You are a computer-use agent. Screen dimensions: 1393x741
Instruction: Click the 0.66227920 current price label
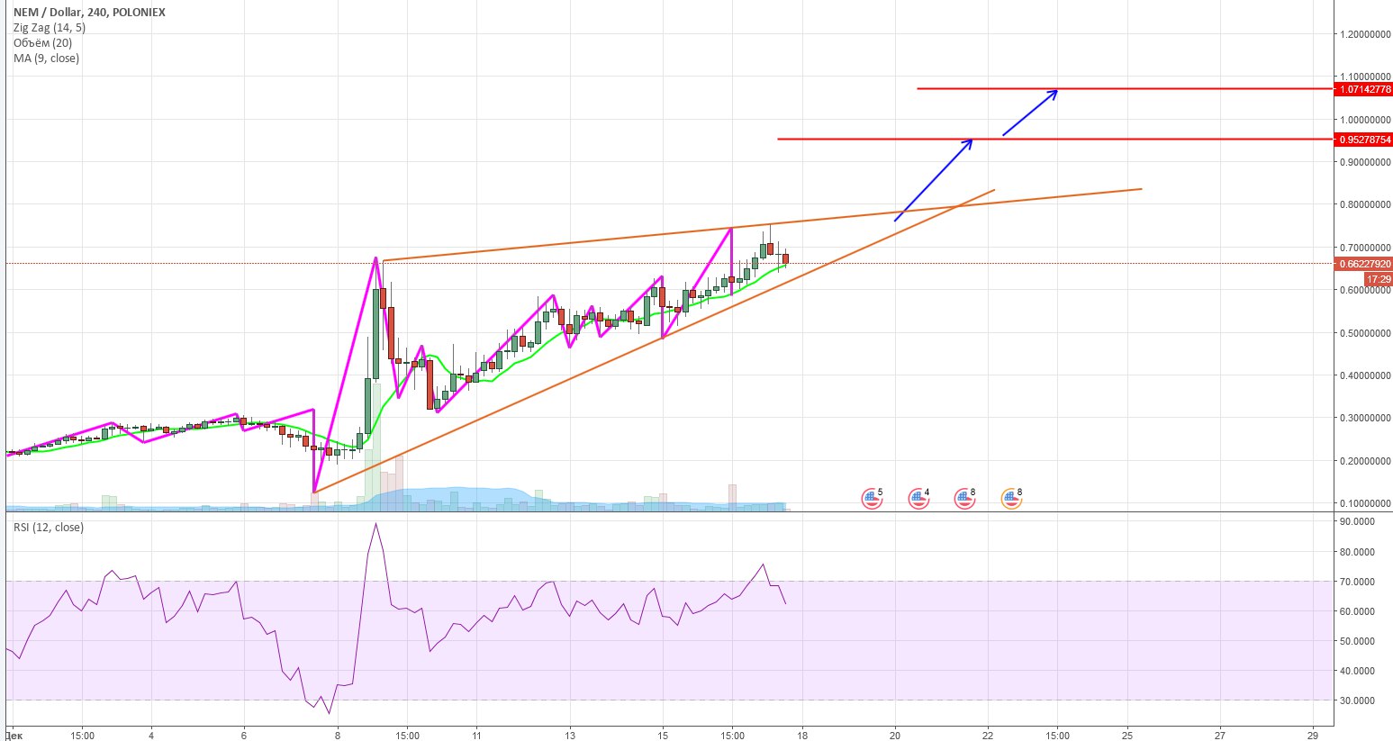coord(1364,264)
